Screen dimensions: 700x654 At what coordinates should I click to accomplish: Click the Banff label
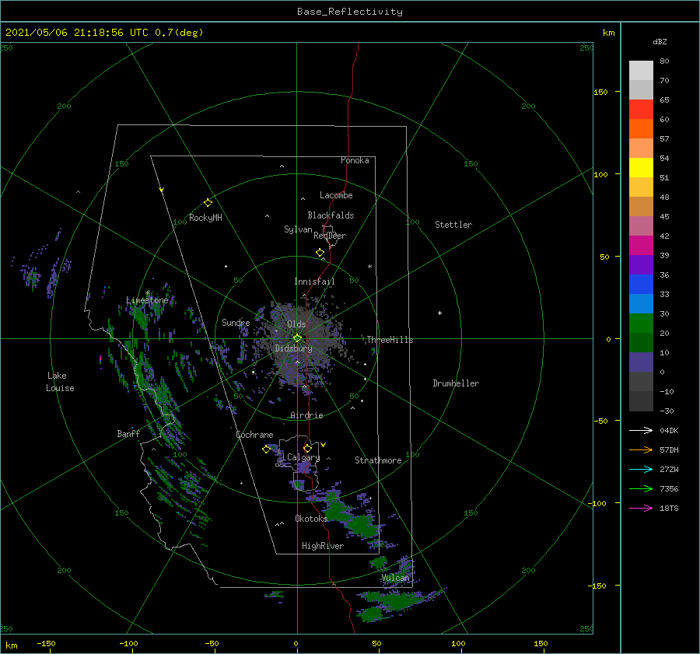click(128, 433)
